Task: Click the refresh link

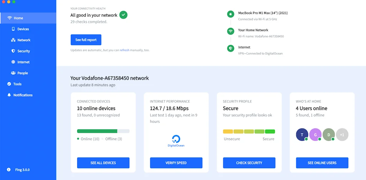Action: pos(124,50)
